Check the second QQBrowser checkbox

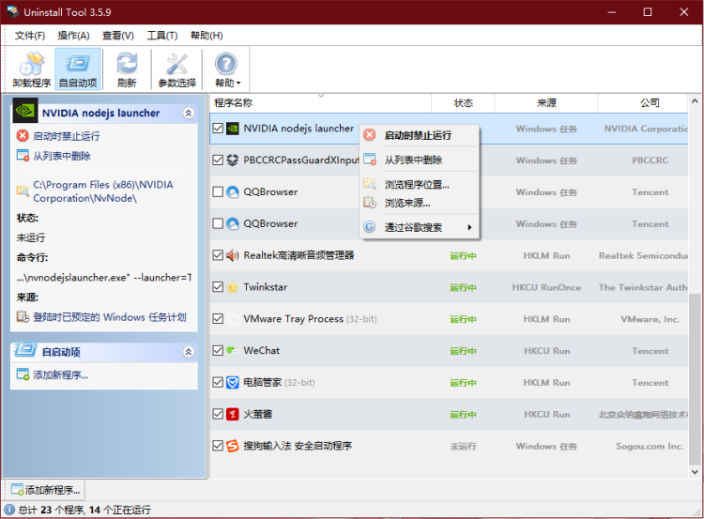218,223
